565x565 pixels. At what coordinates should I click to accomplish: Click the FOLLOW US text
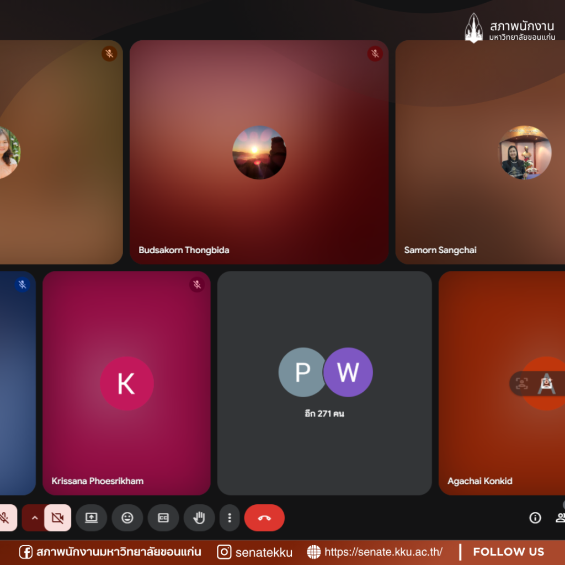tap(508, 552)
